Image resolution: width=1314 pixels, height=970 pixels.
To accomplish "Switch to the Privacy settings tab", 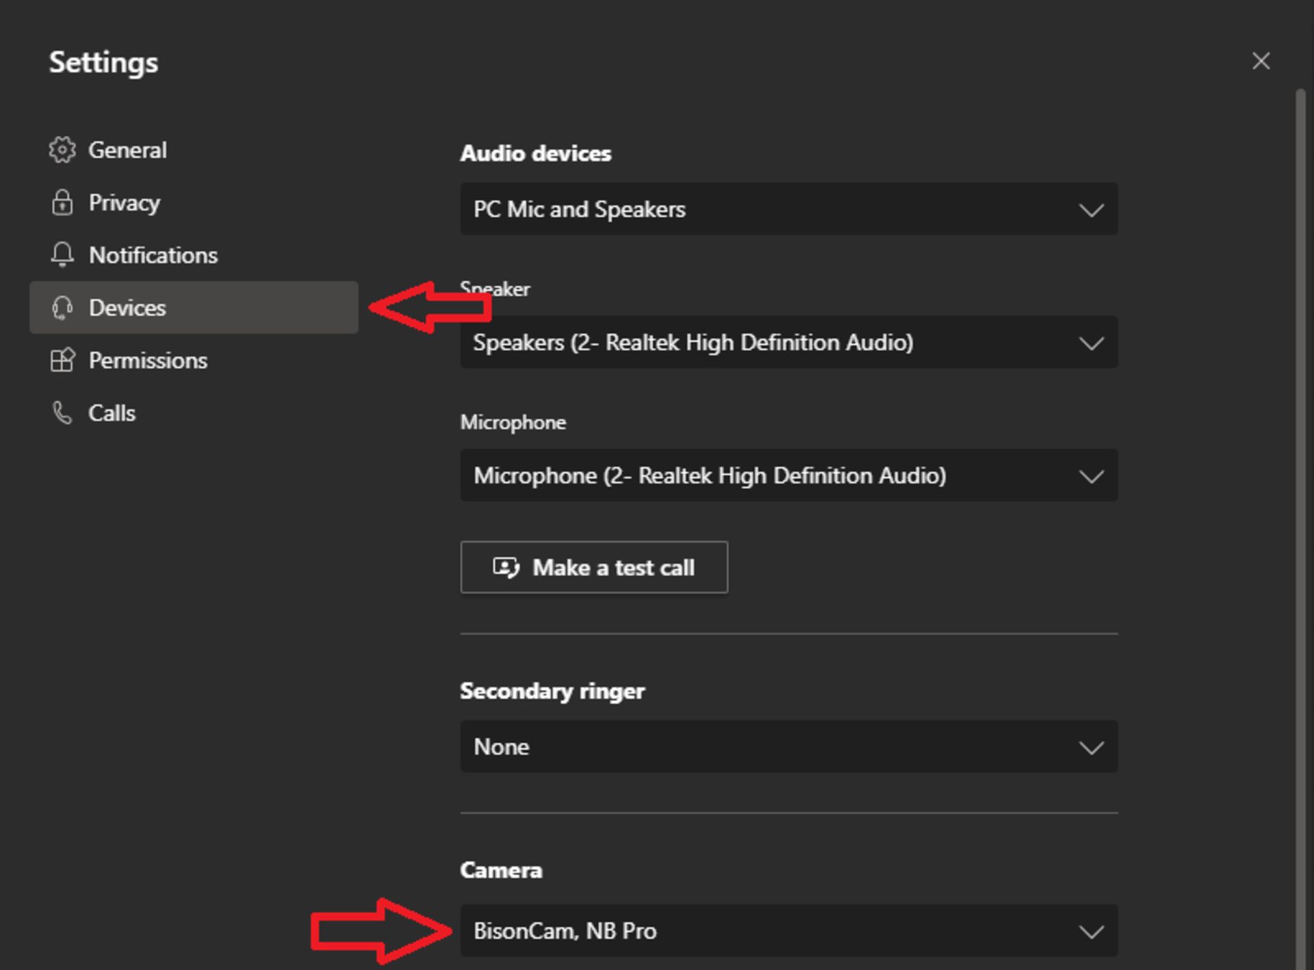I will pyautogui.click(x=125, y=202).
